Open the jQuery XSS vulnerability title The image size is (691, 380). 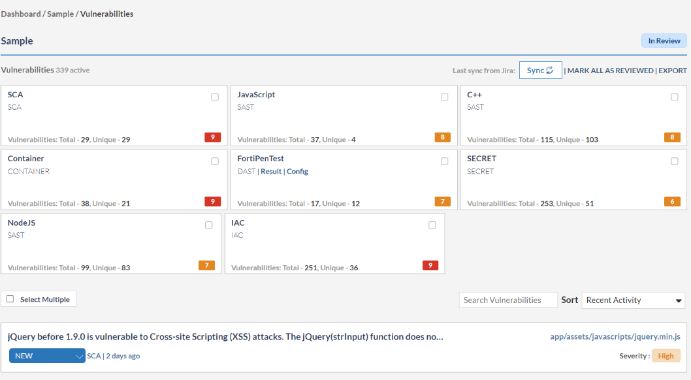pyautogui.click(x=225, y=337)
